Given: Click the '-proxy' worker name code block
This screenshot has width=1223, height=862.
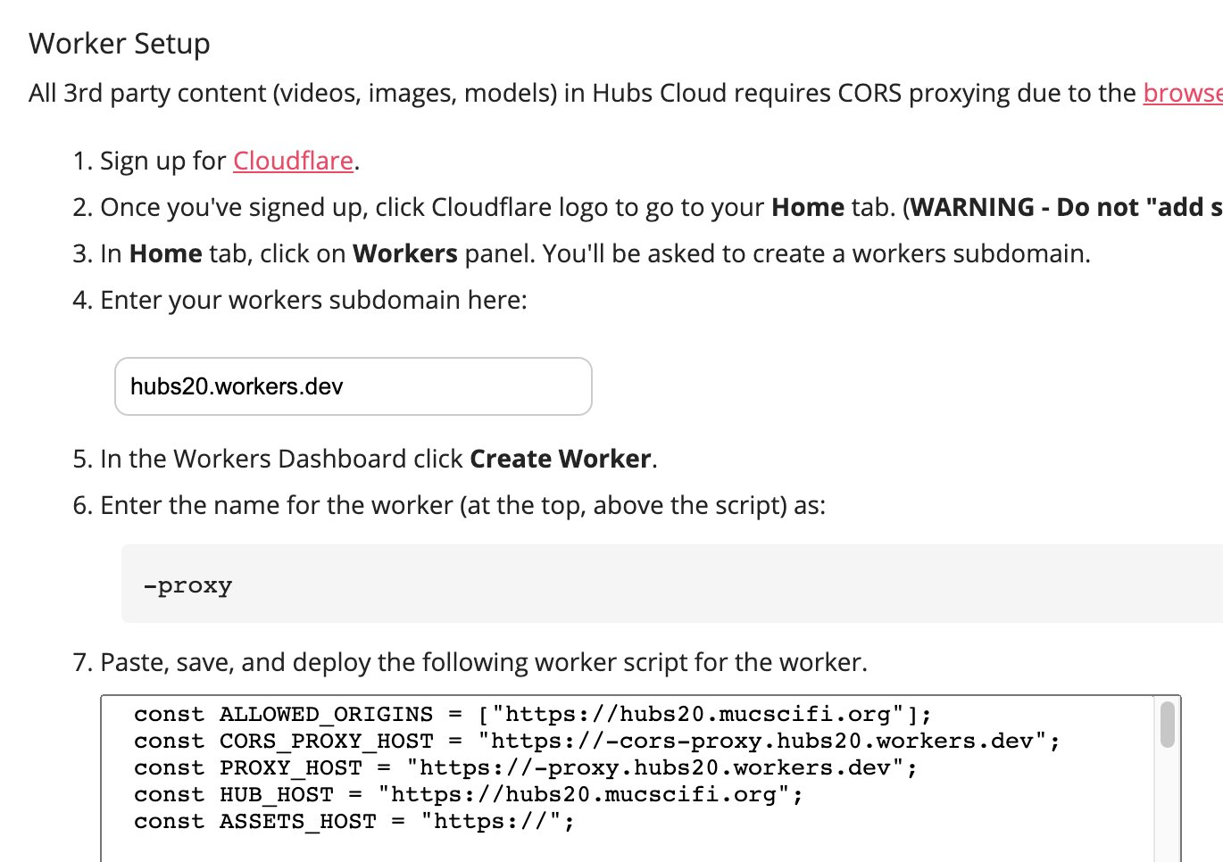Looking at the screenshot, I should 671,584.
